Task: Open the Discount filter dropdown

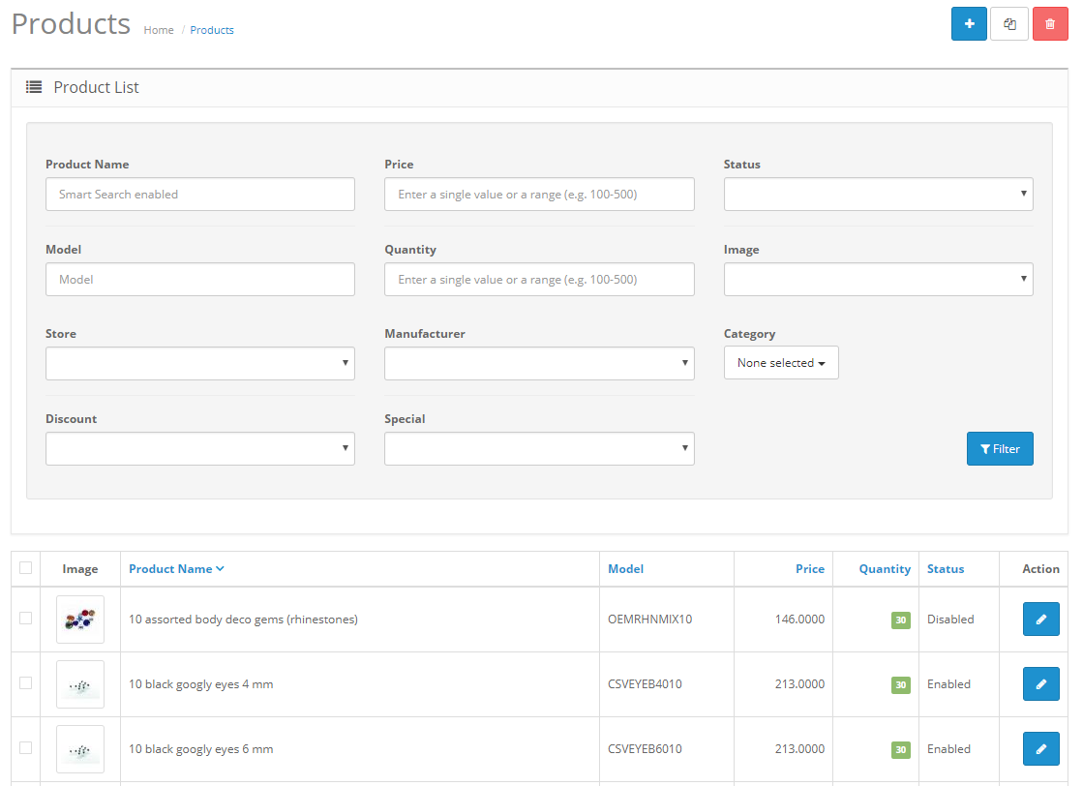Action: pyautogui.click(x=200, y=448)
